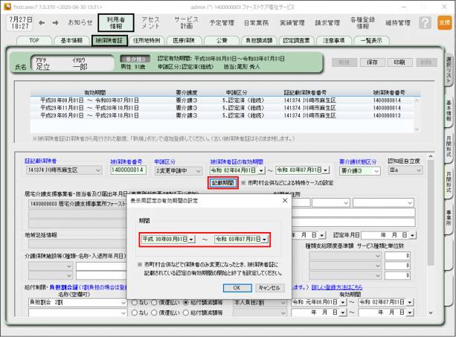Click the orange 支援 icon
456x337 pixels.
pos(444,22)
